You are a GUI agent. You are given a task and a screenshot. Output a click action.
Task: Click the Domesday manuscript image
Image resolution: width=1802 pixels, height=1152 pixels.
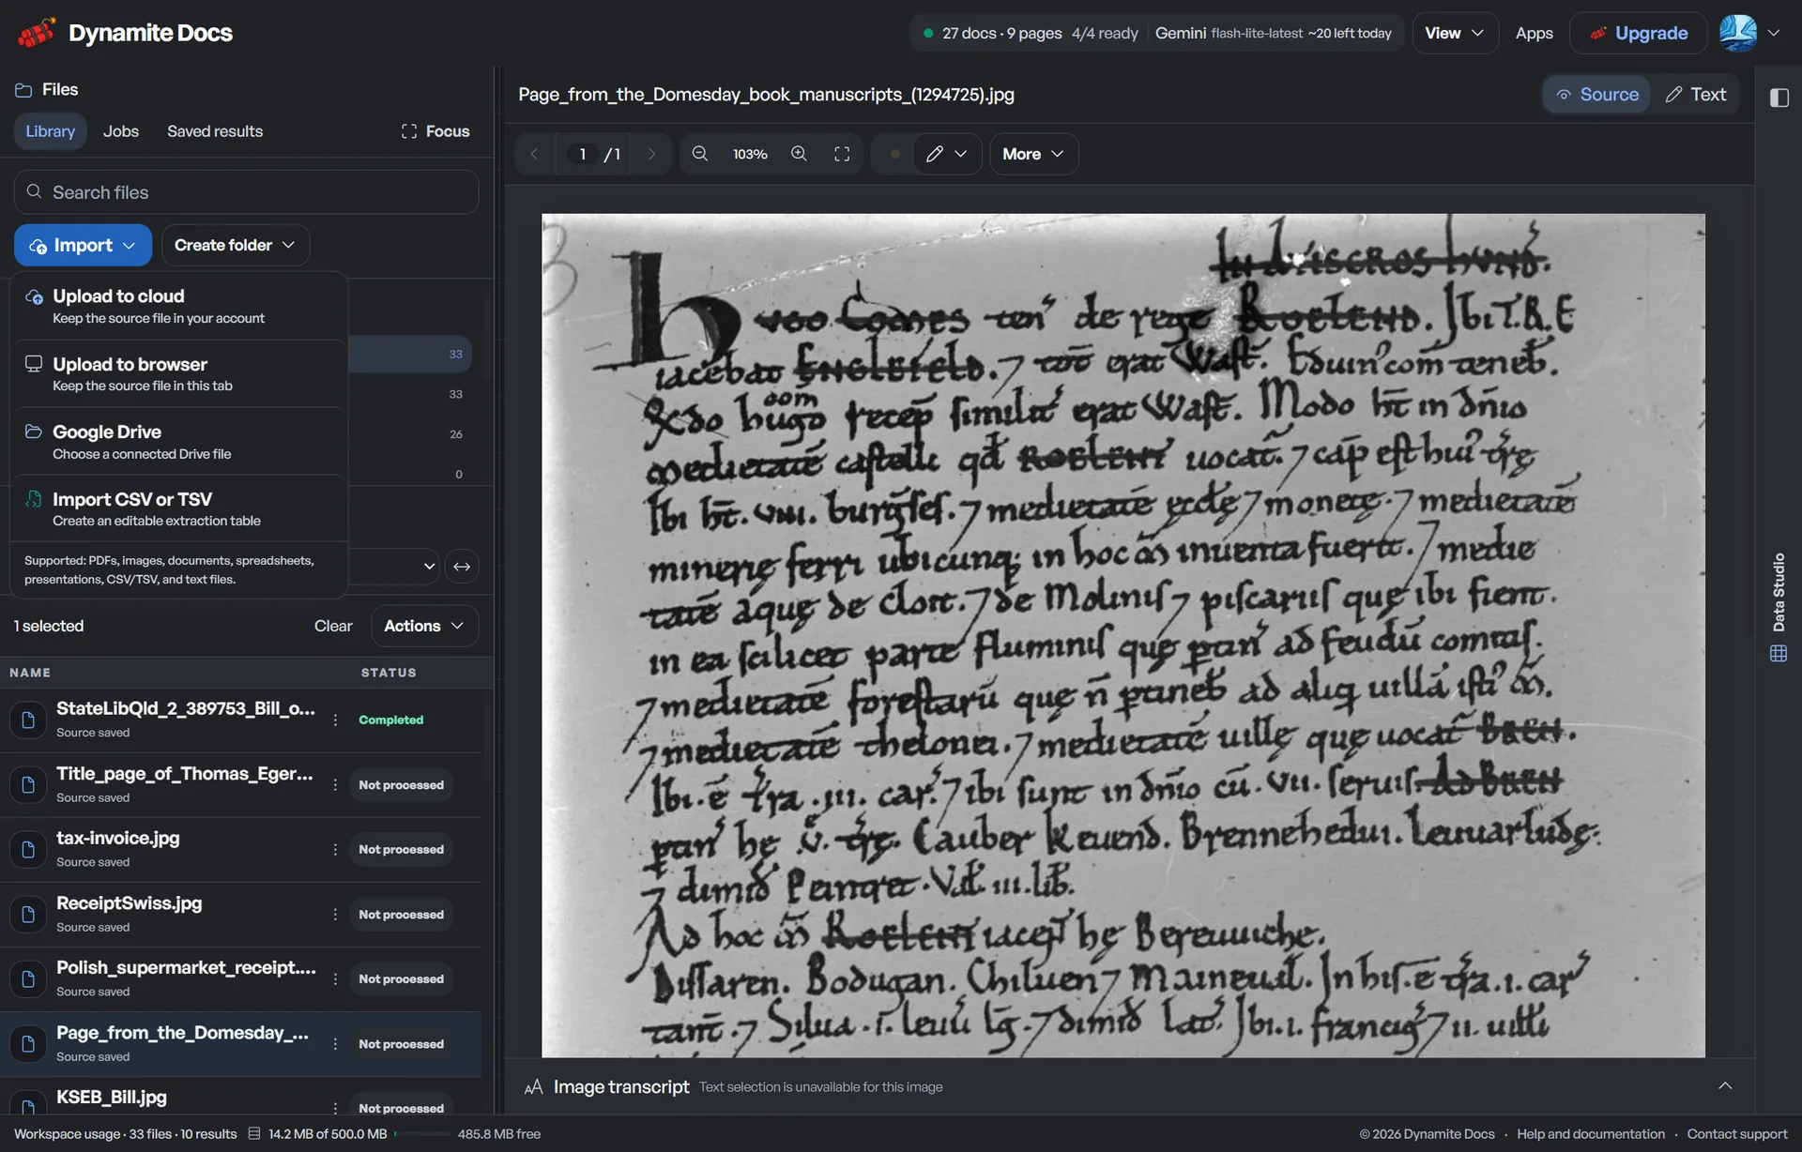click(x=1122, y=635)
